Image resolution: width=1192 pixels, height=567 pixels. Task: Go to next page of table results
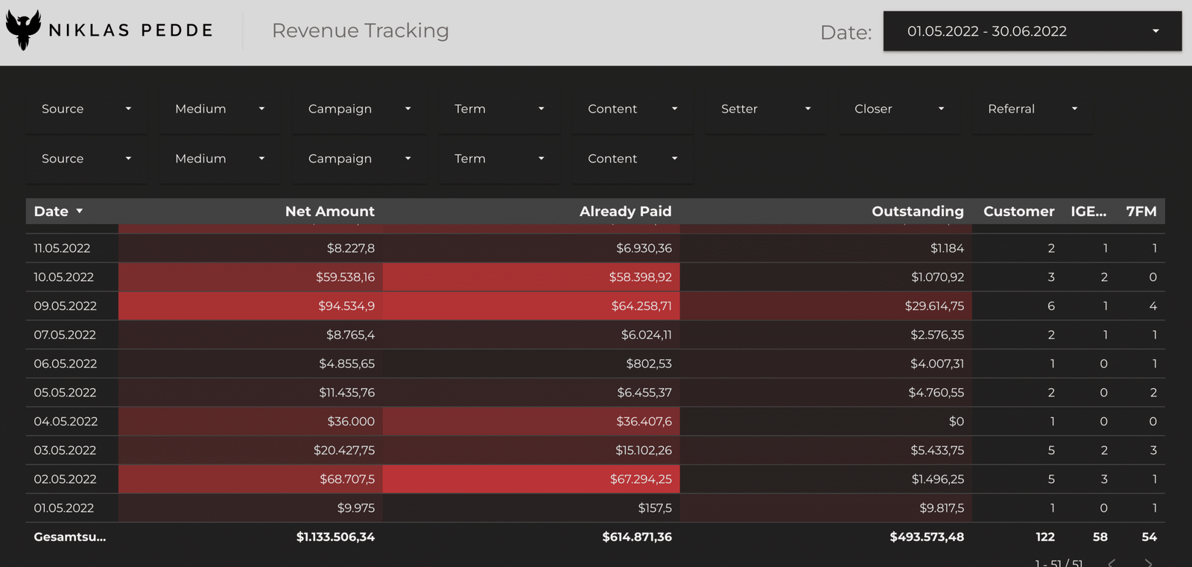pyautogui.click(x=1148, y=563)
